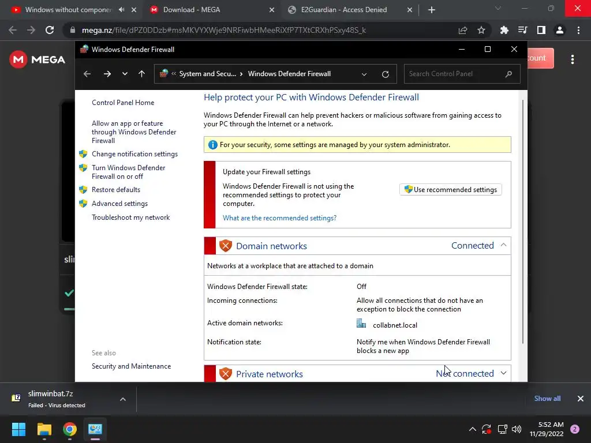
Task: Toggle Chrome side panel
Action: pyautogui.click(x=541, y=30)
